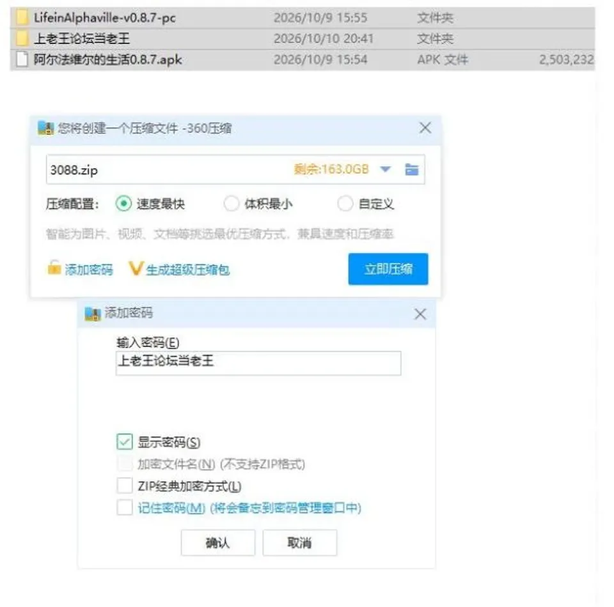
Task: Select the 阿尔法维尔的生活0.8.7.apk file name
Action: tap(107, 60)
